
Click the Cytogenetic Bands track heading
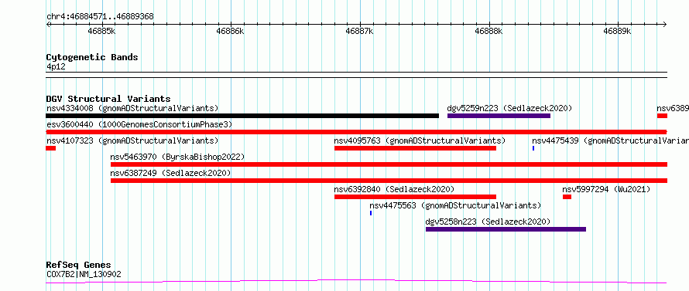[x=92, y=57]
